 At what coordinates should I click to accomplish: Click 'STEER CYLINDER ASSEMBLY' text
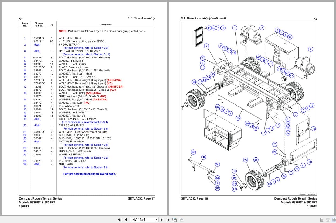pyautogui.click(x=77, y=119)
